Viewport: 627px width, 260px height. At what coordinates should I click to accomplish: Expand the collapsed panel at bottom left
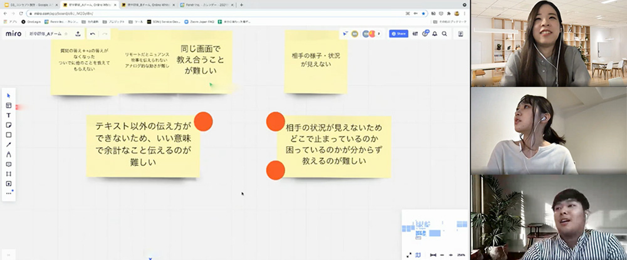[x=8, y=255]
